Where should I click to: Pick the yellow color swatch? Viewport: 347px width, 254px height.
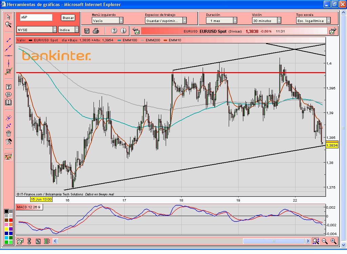(x=6, y=229)
